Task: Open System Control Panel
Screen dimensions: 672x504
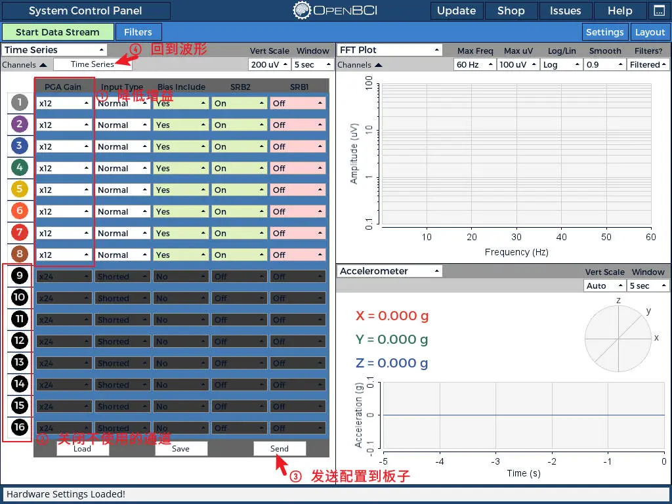Action: click(86, 10)
